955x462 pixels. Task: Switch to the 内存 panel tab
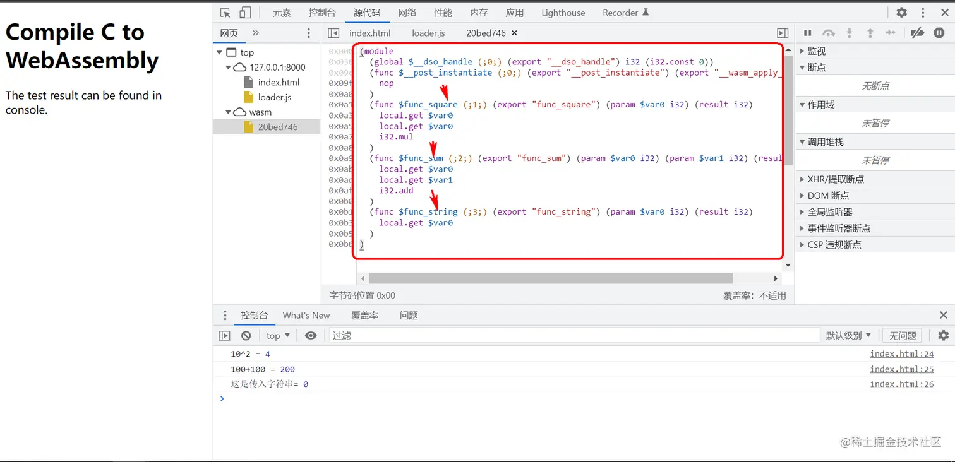(x=479, y=13)
